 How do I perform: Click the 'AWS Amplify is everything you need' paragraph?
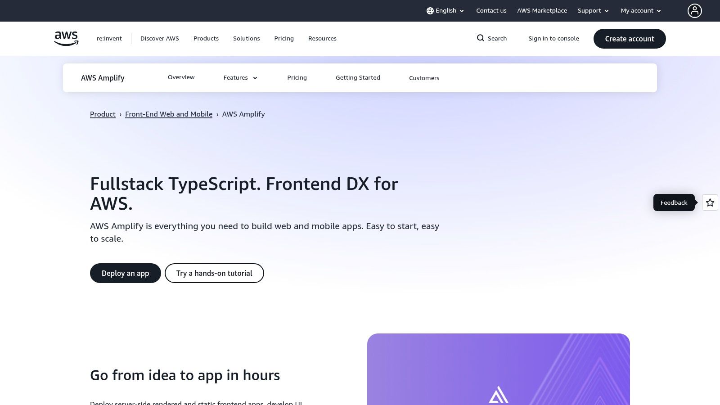tap(265, 232)
